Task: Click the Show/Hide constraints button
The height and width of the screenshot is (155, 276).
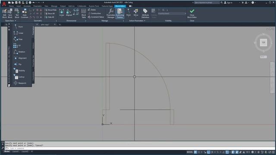Action: pos(51,10)
